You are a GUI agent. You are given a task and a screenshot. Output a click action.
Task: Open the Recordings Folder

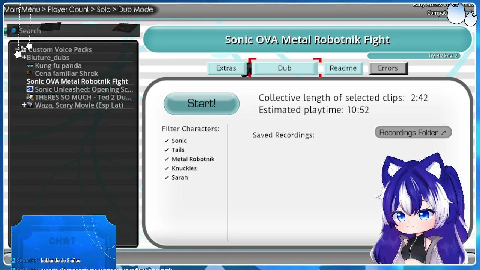tap(413, 132)
